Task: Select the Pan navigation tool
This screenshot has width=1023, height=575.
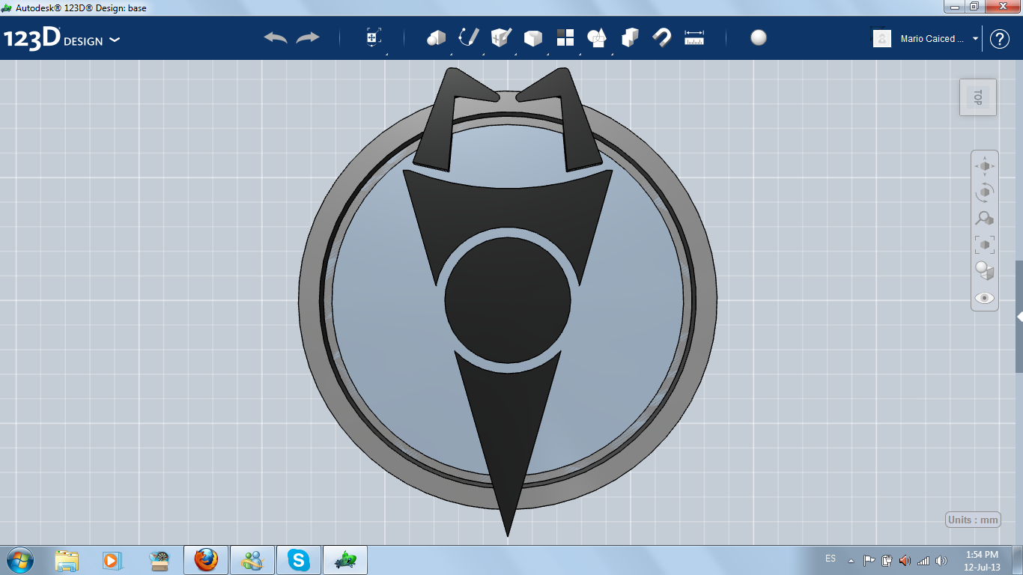Action: click(984, 165)
